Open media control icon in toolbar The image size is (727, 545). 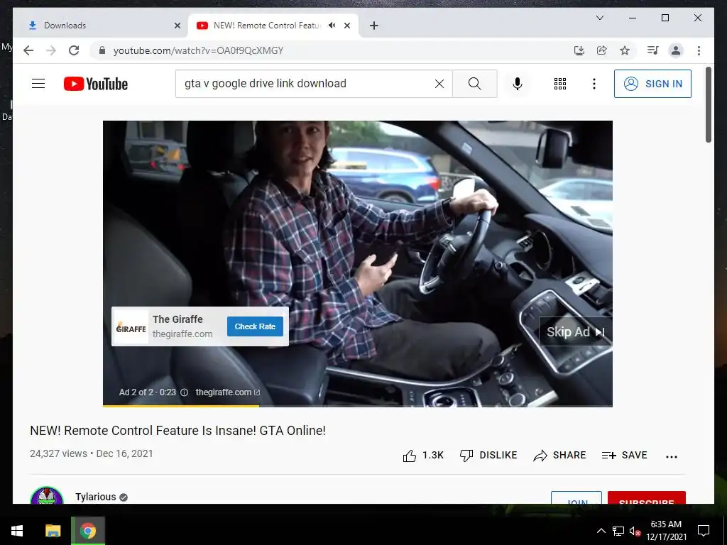[653, 50]
